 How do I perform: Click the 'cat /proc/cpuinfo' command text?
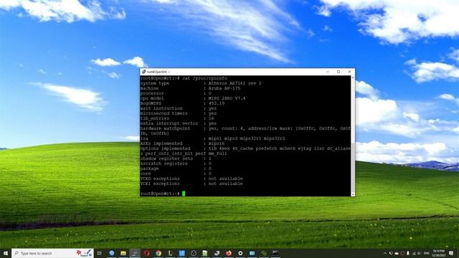pyautogui.click(x=204, y=78)
